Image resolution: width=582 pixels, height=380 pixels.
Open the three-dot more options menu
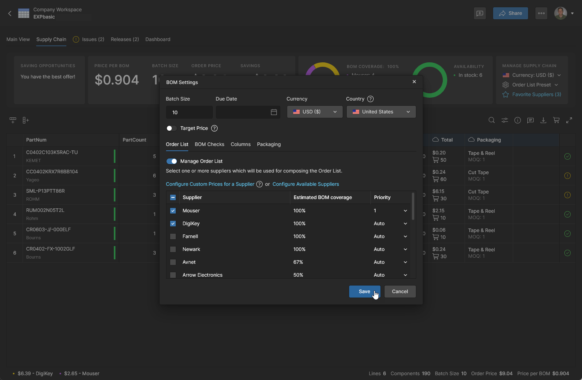[x=541, y=13]
